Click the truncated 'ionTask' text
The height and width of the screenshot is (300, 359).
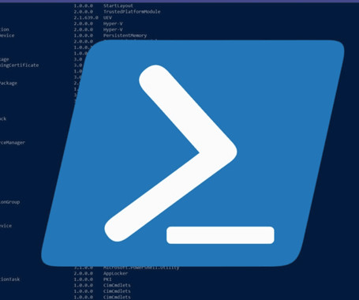9,279
